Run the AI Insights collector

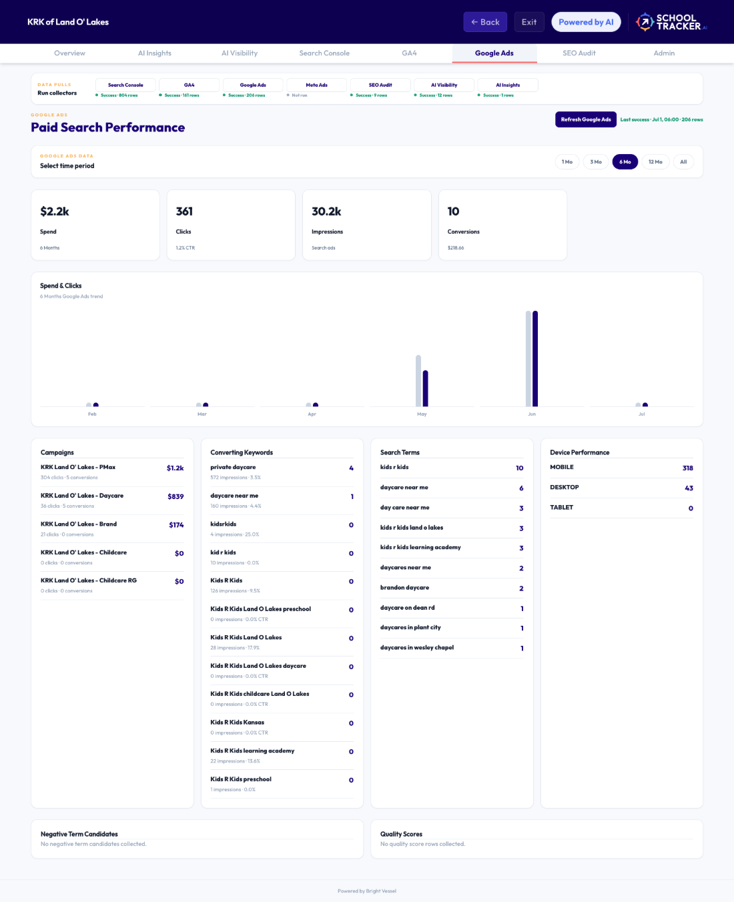point(508,85)
